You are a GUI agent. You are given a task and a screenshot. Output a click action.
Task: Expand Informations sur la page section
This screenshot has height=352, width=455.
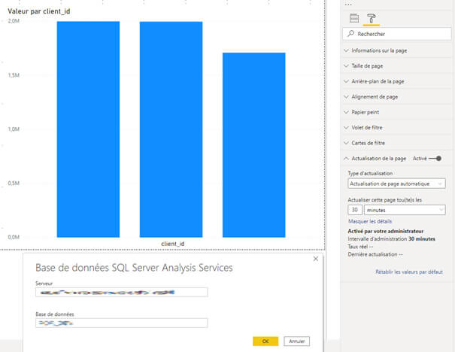pyautogui.click(x=397, y=50)
